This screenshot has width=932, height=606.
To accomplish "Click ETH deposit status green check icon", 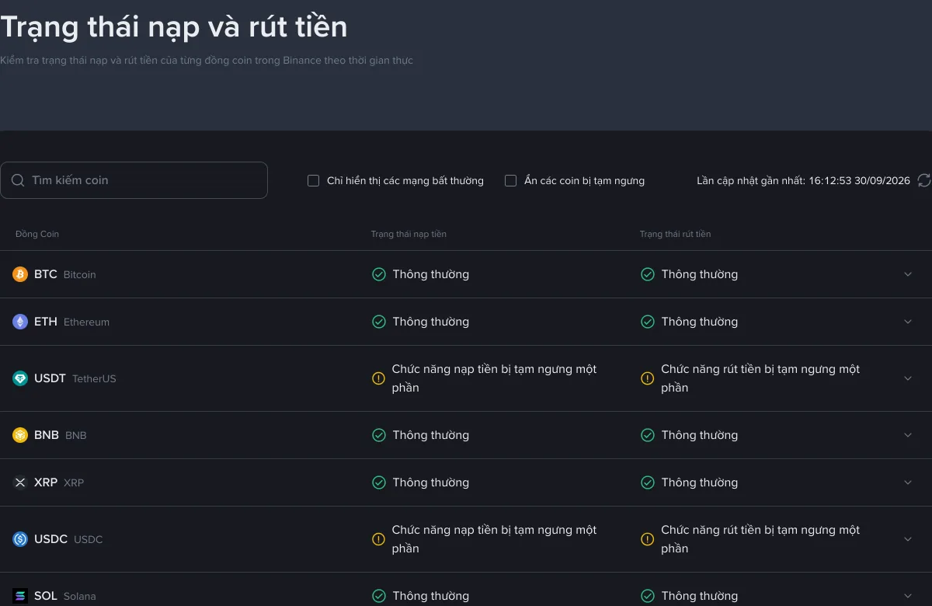I will [x=379, y=322].
